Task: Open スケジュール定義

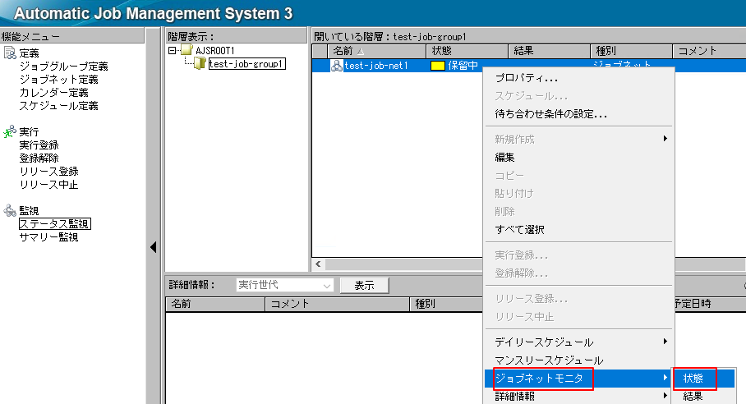Action: pyautogui.click(x=58, y=105)
